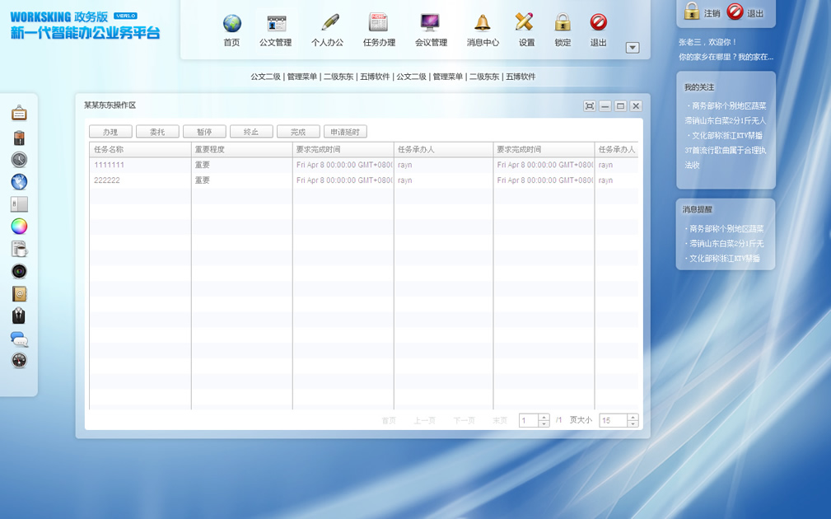
Task: Click the status message 你的家乡在哪里
Action: pyautogui.click(x=726, y=57)
